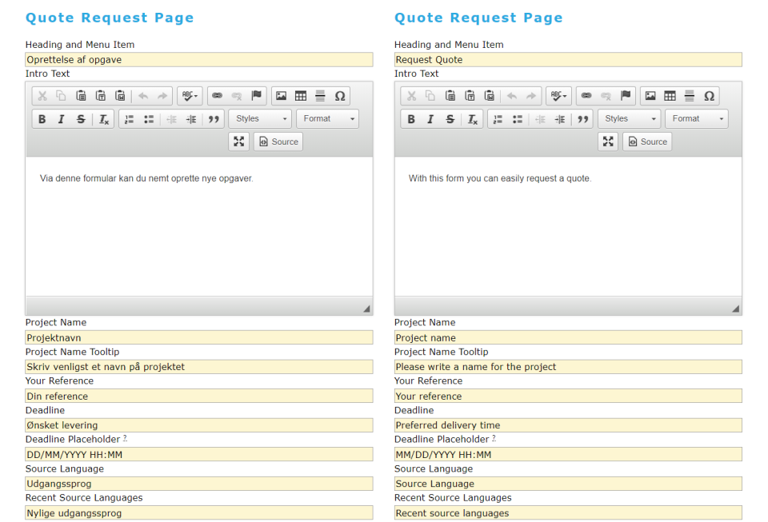Open the Format dropdown in the English toolbar
This screenshot has height=522, width=768.
coord(697,118)
